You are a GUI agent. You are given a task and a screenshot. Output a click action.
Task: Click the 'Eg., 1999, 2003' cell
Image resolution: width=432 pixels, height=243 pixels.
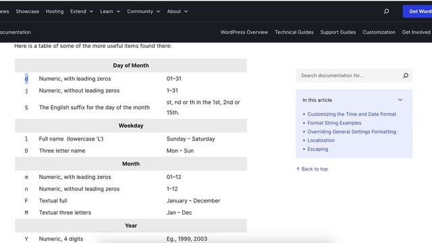pos(187,239)
